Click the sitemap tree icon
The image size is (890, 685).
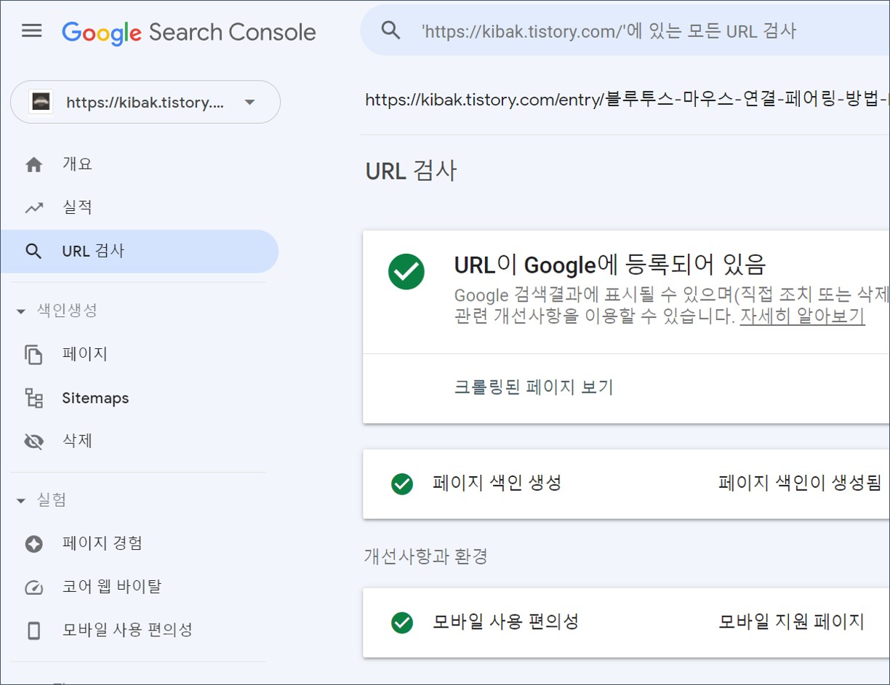click(x=33, y=398)
